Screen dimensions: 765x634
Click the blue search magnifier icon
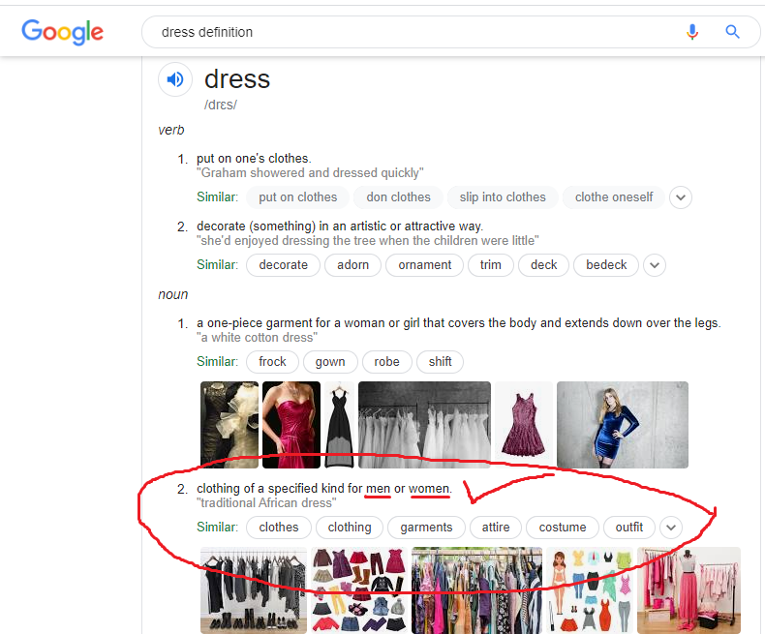coord(732,32)
